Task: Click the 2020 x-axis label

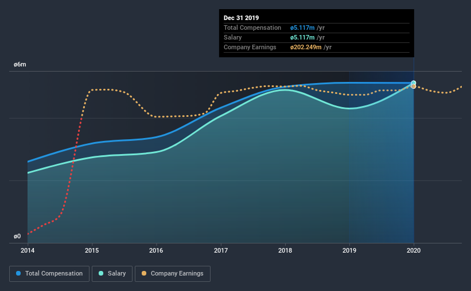Action: pos(414,250)
